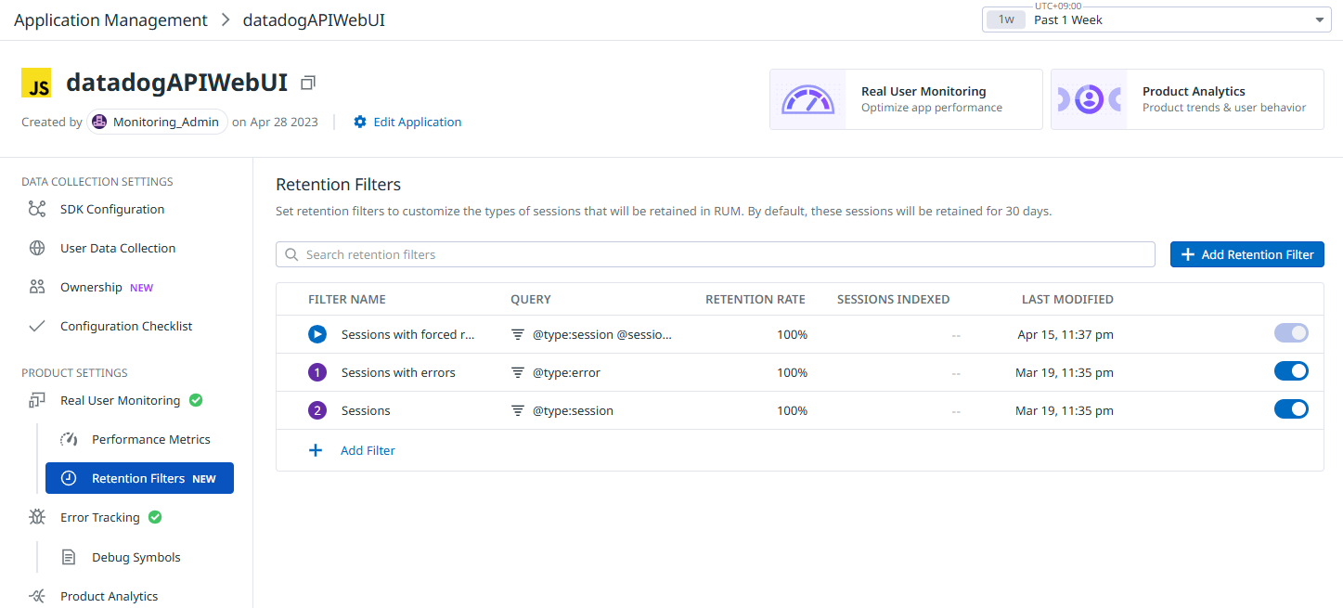The image size is (1343, 608).
Task: Toggle the Sessions with forced replay filter
Action: point(1291,332)
